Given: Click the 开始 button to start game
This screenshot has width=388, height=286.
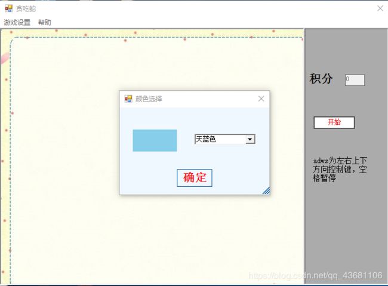Looking at the screenshot, I should point(334,122).
